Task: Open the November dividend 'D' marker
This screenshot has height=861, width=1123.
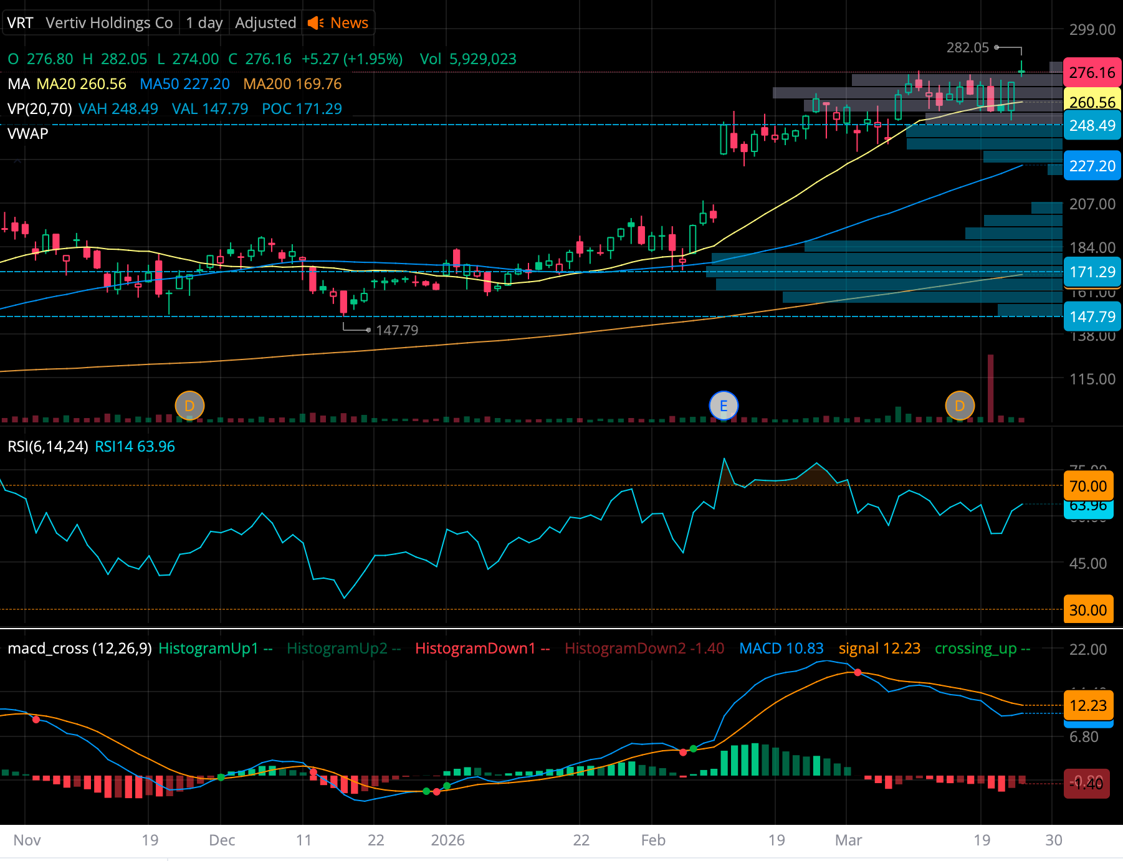Action: (189, 406)
